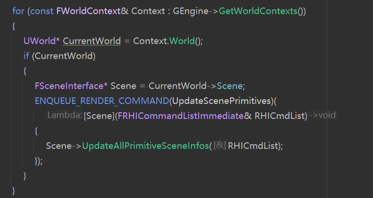373x198 pixels.
Task: Click the GetWorldContexts function call
Action: 258,11
